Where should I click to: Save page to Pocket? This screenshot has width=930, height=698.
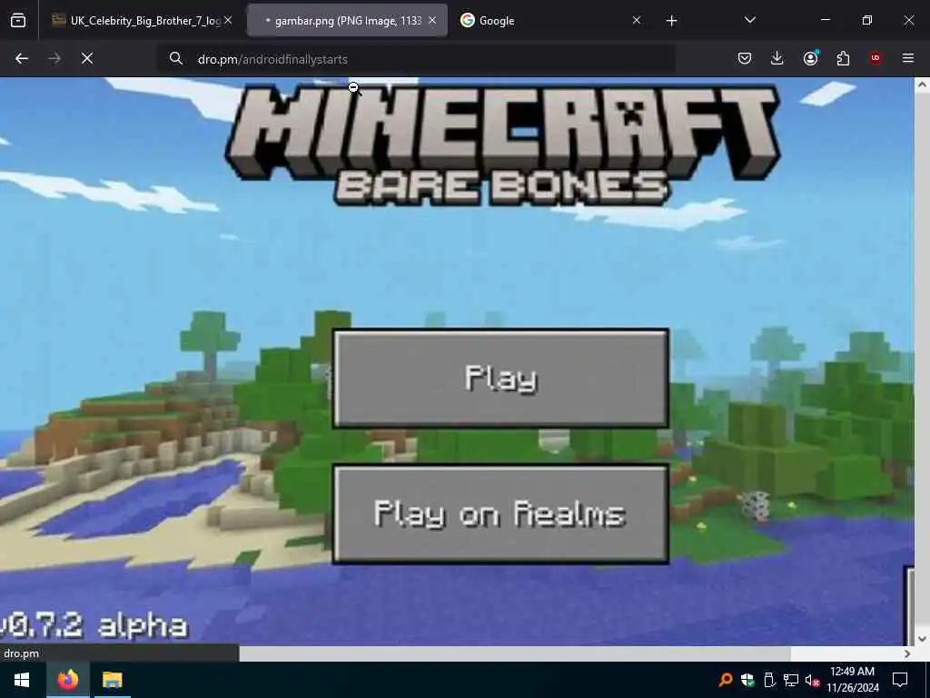[745, 58]
